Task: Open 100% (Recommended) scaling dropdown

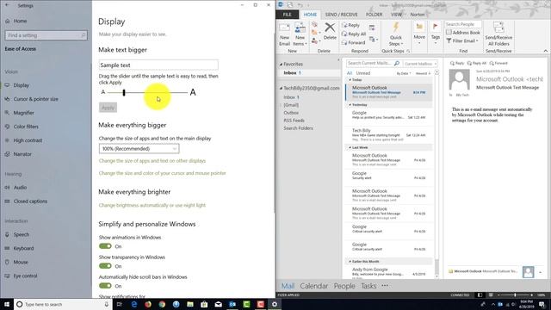Action: point(139,149)
